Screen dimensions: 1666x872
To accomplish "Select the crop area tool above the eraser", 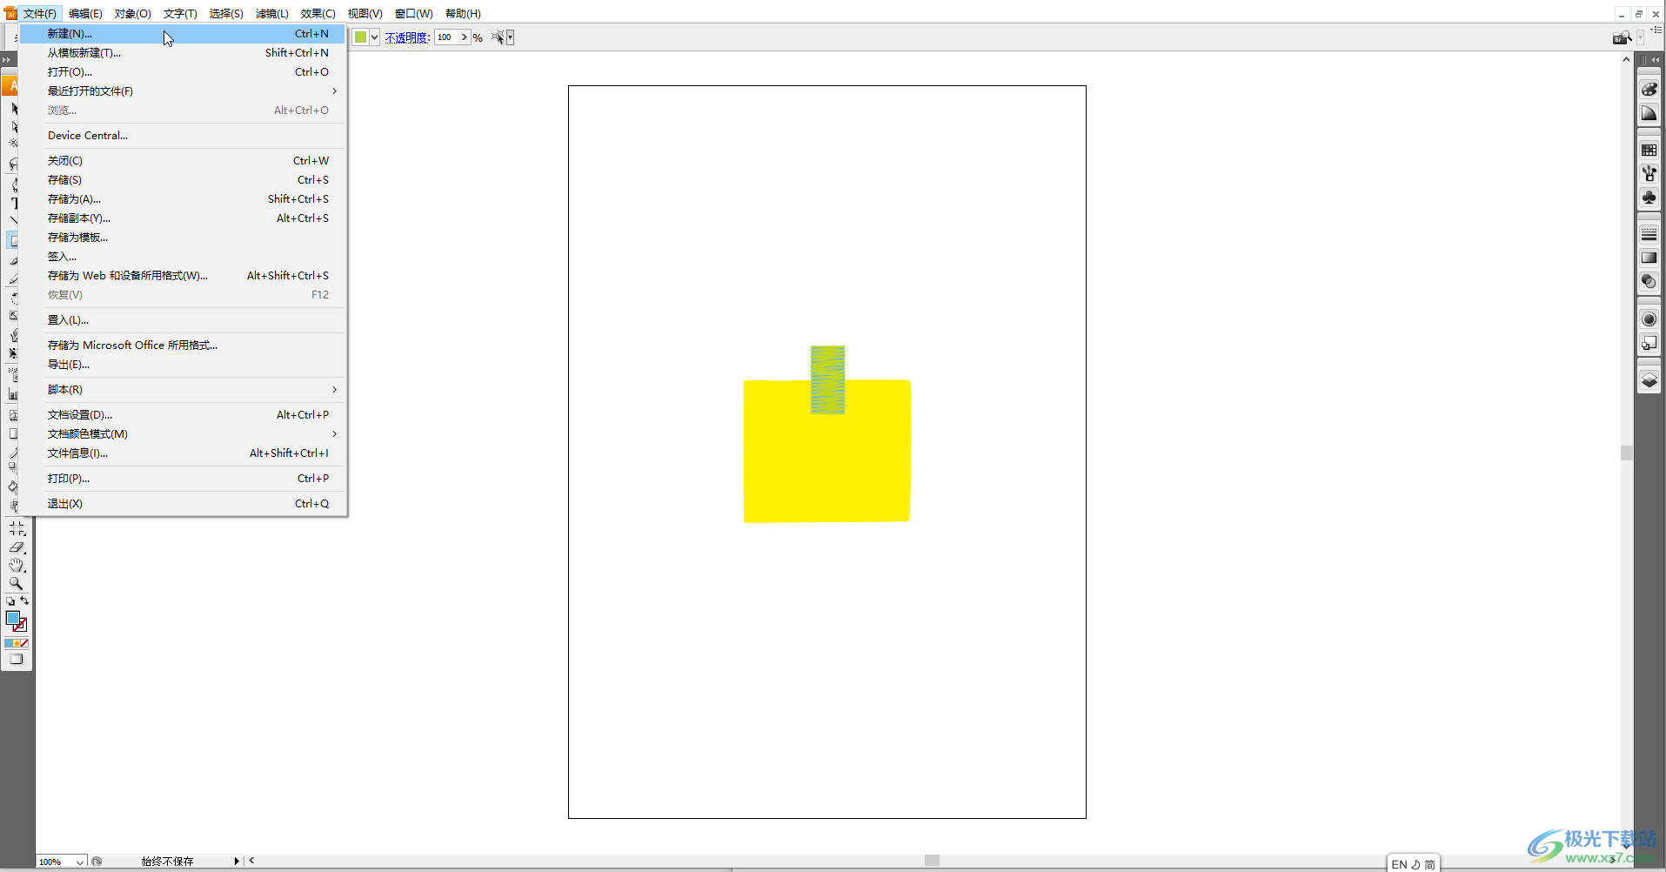I will click(x=17, y=528).
